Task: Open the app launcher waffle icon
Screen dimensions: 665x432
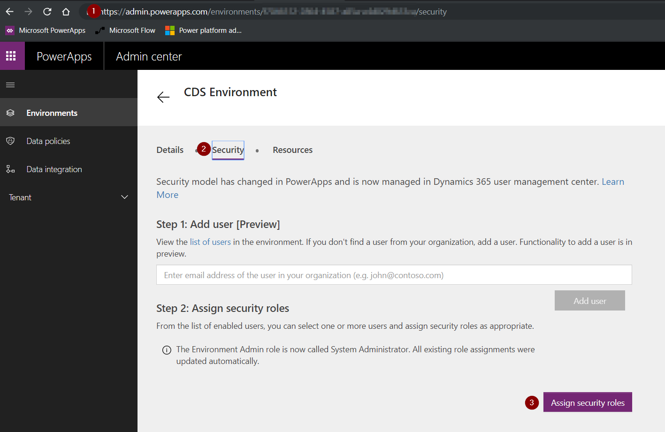Action: click(x=11, y=56)
